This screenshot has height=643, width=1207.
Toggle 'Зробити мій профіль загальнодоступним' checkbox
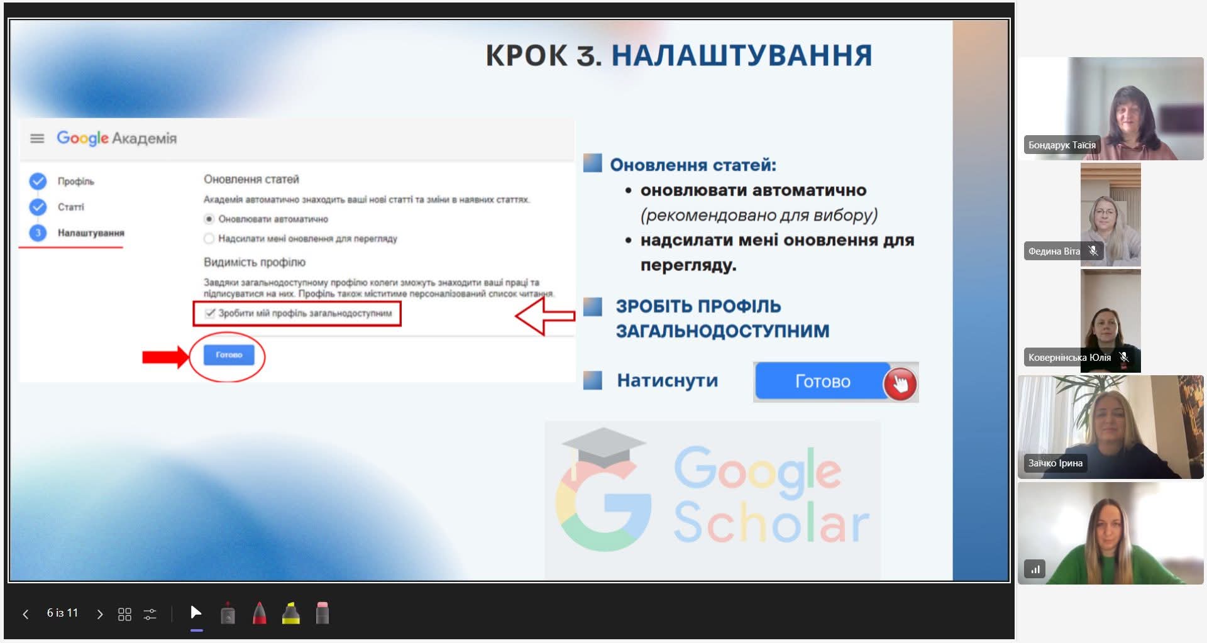(211, 313)
